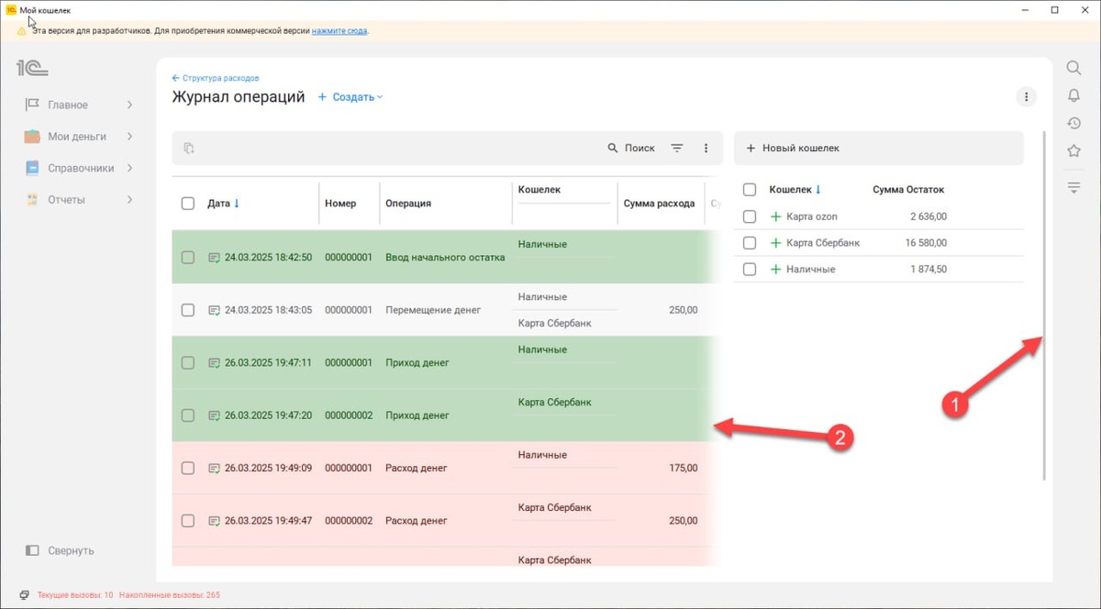Open the page options three-dot button
Image resolution: width=1101 pixels, height=609 pixels.
(x=1026, y=96)
